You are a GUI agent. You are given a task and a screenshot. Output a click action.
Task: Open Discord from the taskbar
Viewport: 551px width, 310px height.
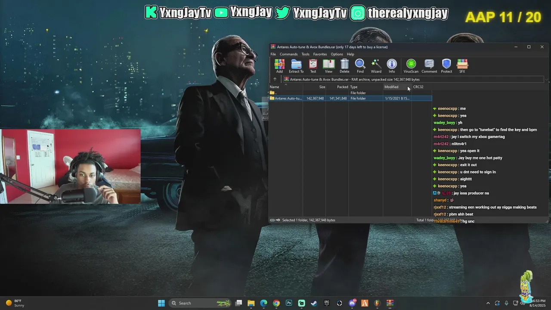352,303
